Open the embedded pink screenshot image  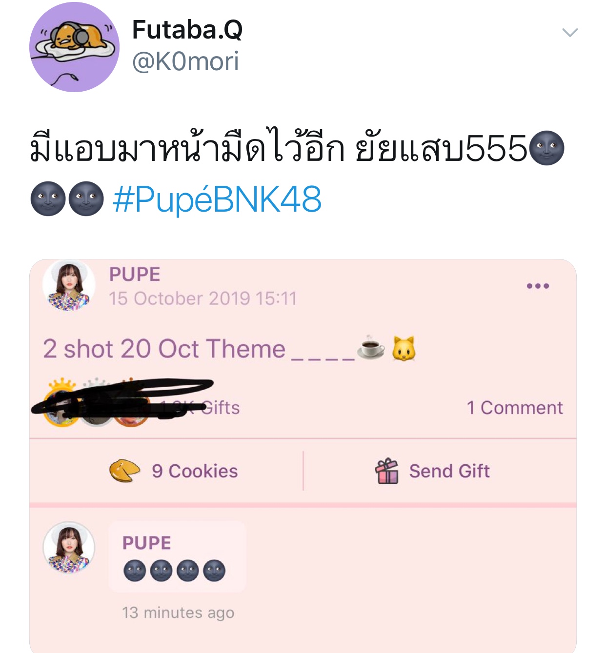pos(303,456)
